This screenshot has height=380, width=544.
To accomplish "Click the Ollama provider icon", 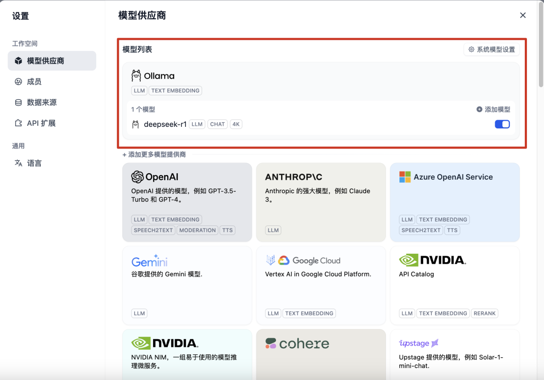I will (x=135, y=75).
